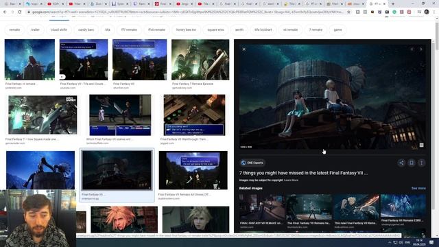
Task: Select the 'cloud strife' filter chip
Action: (x=59, y=30)
